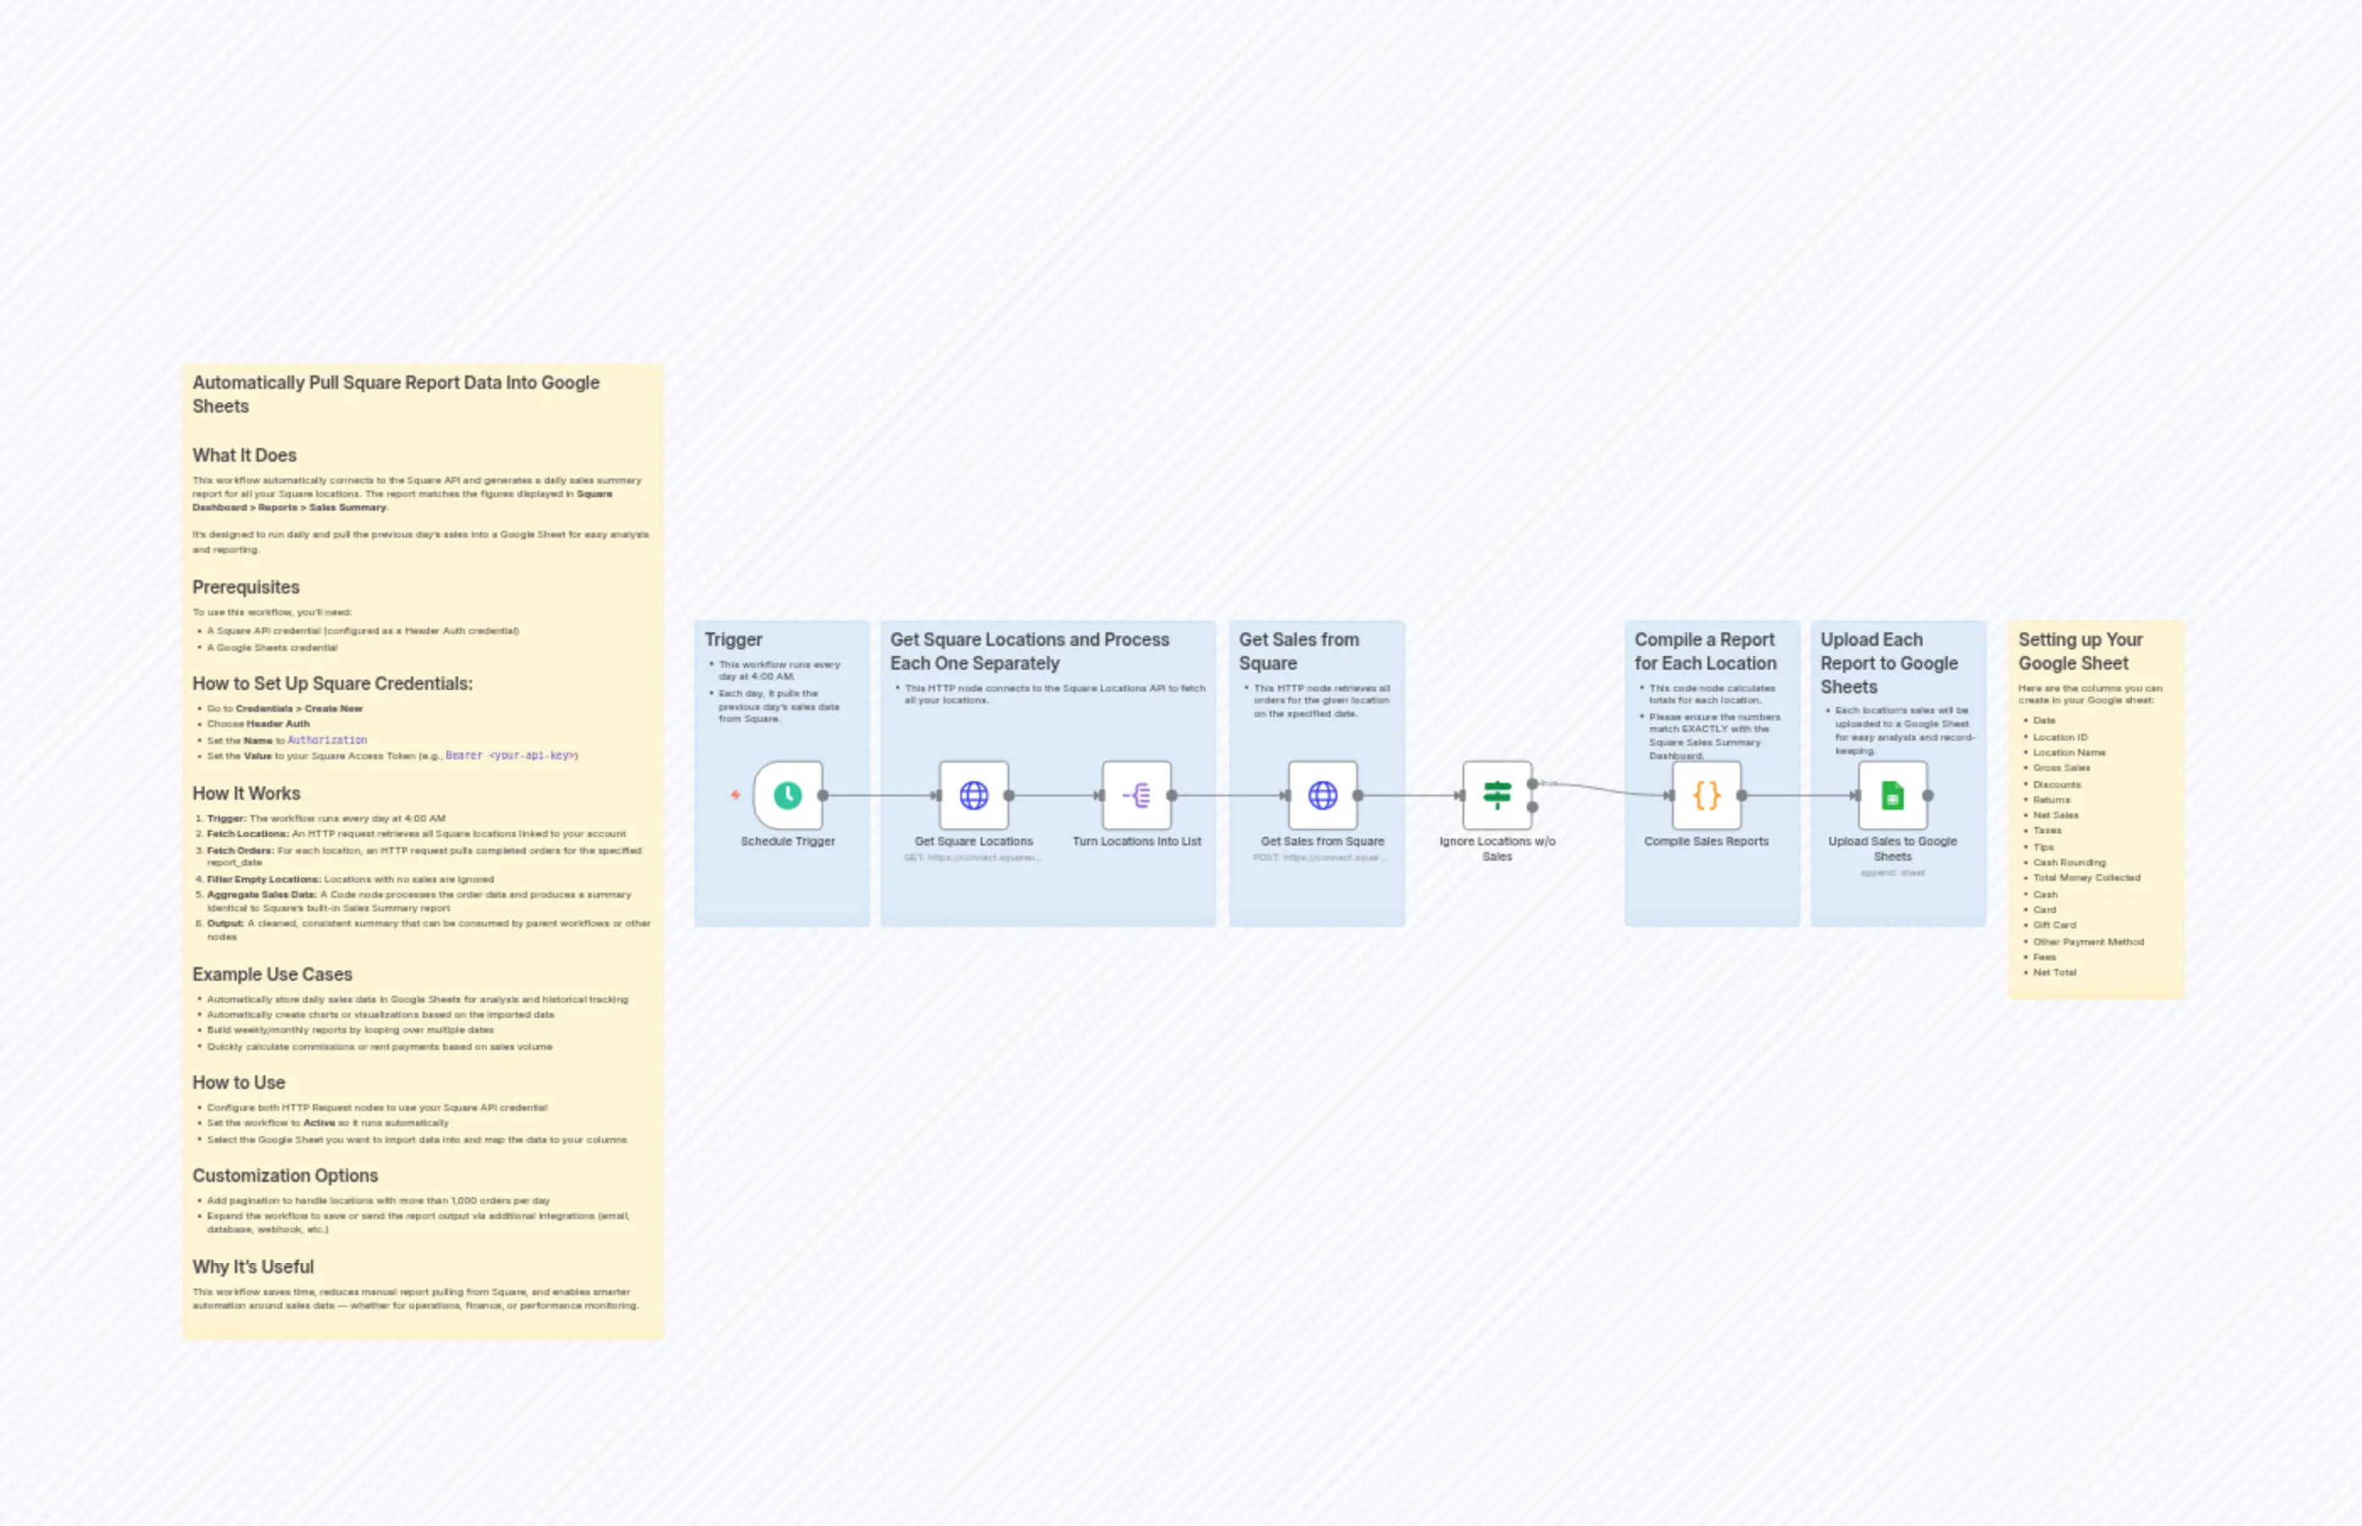Image resolution: width=2362 pixels, height=1526 pixels.
Task: Click the lightning bolt trigger indicator
Action: click(736, 794)
